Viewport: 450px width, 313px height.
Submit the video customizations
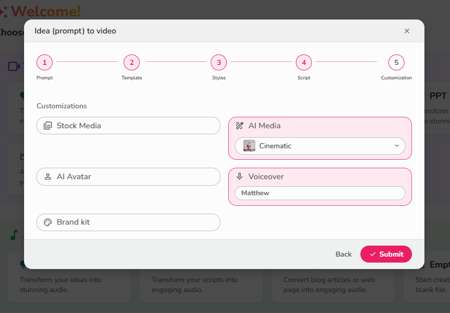[386, 254]
